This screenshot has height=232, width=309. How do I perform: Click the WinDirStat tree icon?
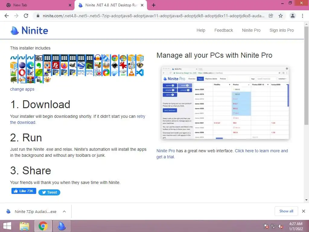[x=14, y=80]
